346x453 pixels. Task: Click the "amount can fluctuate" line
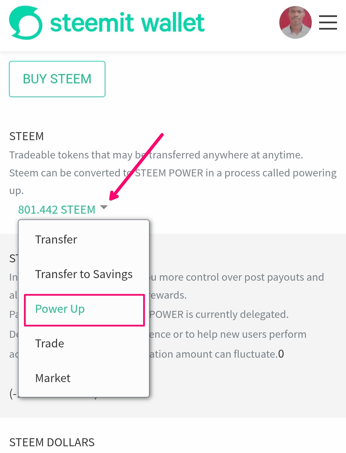(216, 354)
